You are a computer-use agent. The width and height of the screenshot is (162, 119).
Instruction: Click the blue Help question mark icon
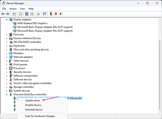pyautogui.click(x=27, y=14)
